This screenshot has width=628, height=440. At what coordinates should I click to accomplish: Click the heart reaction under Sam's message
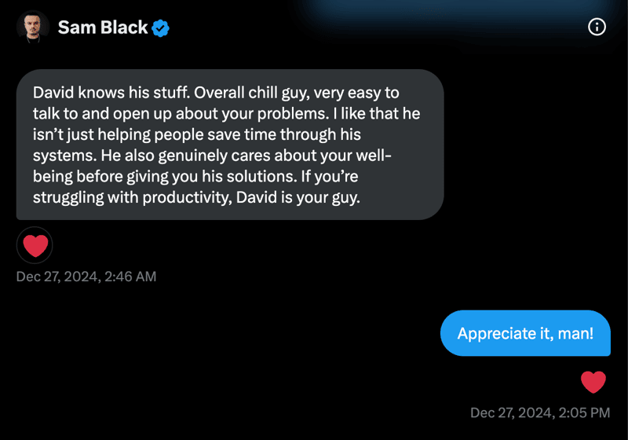(35, 246)
